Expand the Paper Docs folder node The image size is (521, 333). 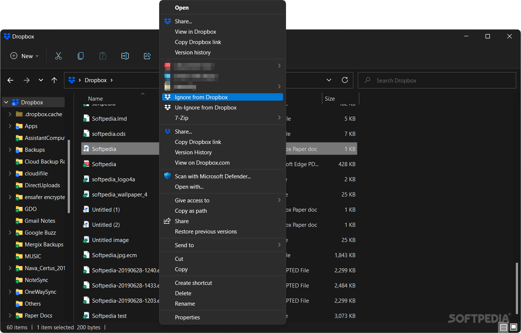point(10,315)
